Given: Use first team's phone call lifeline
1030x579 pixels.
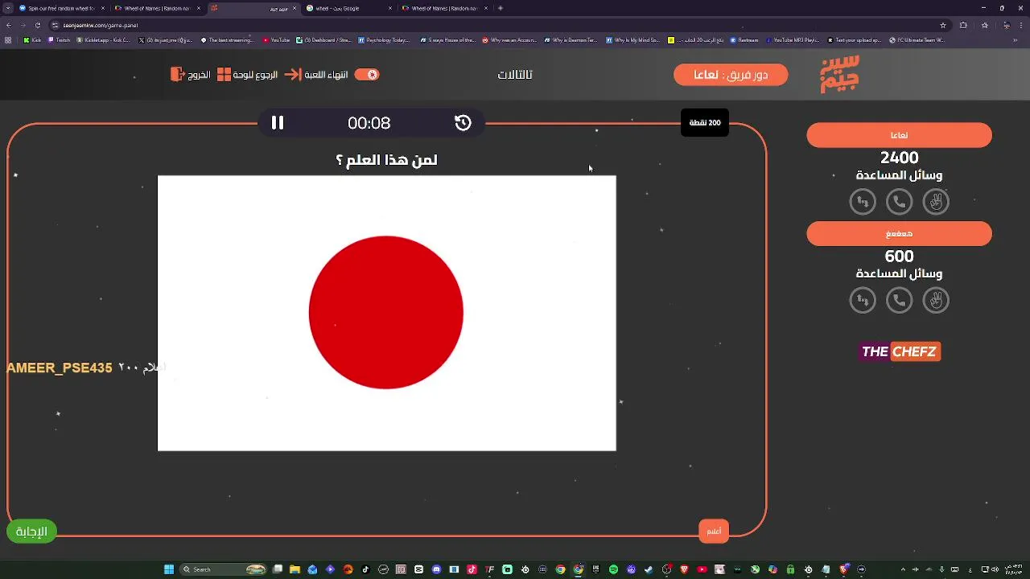Looking at the screenshot, I should (899, 202).
